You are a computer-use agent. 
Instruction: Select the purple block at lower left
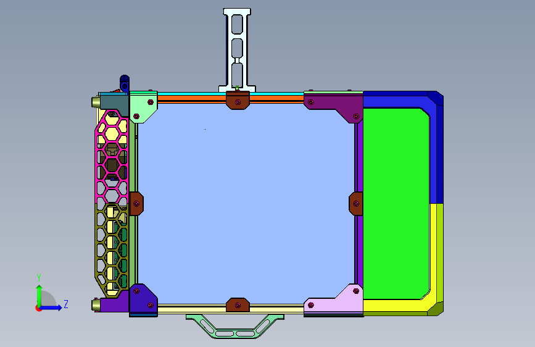click(114, 303)
